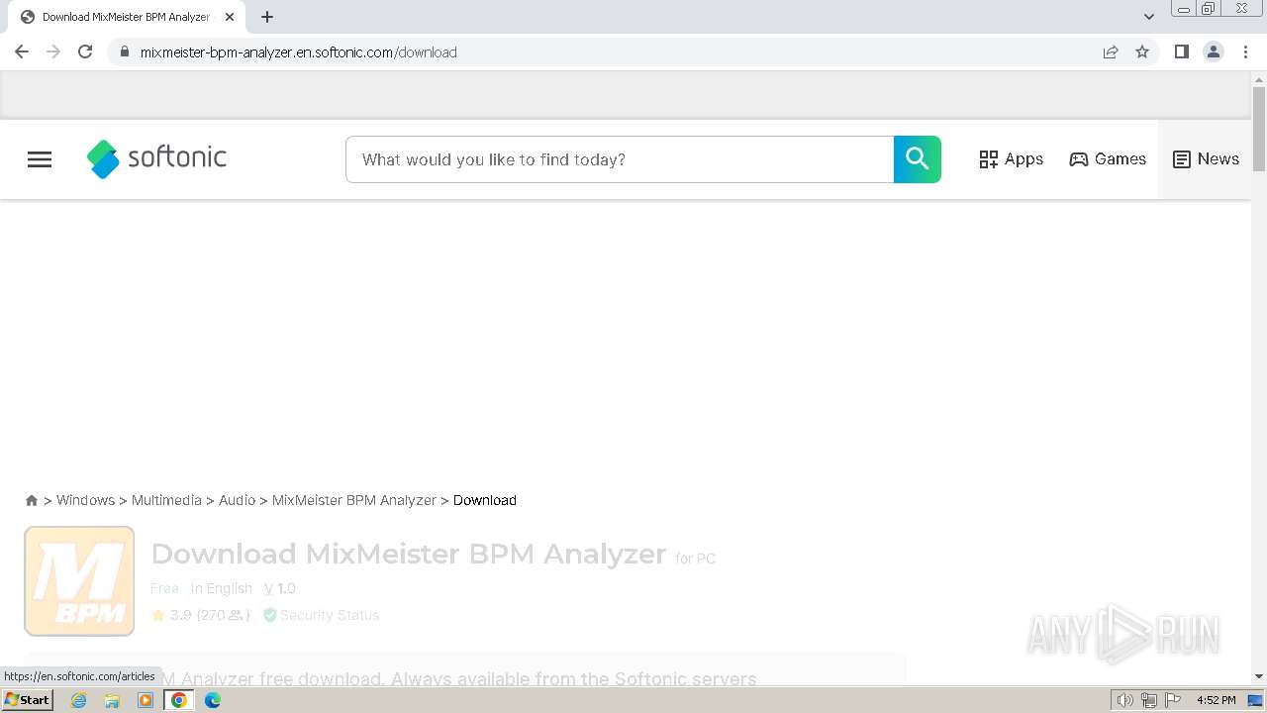Click the Audio breadcrumb link
1267x713 pixels.
(237, 500)
